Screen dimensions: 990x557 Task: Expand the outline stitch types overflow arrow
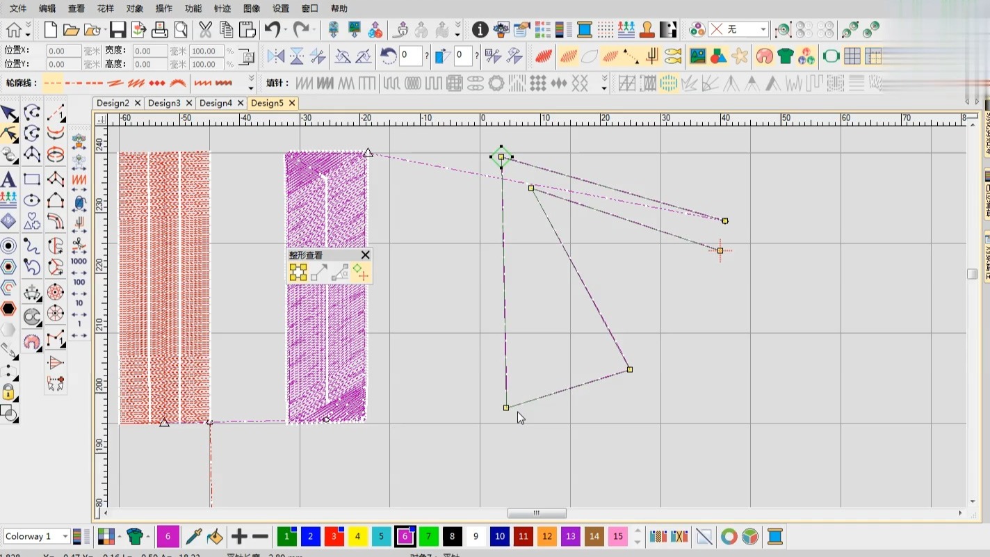251,83
